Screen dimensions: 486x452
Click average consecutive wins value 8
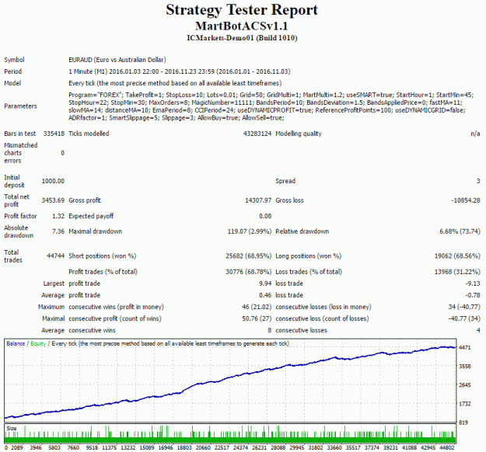tap(270, 330)
